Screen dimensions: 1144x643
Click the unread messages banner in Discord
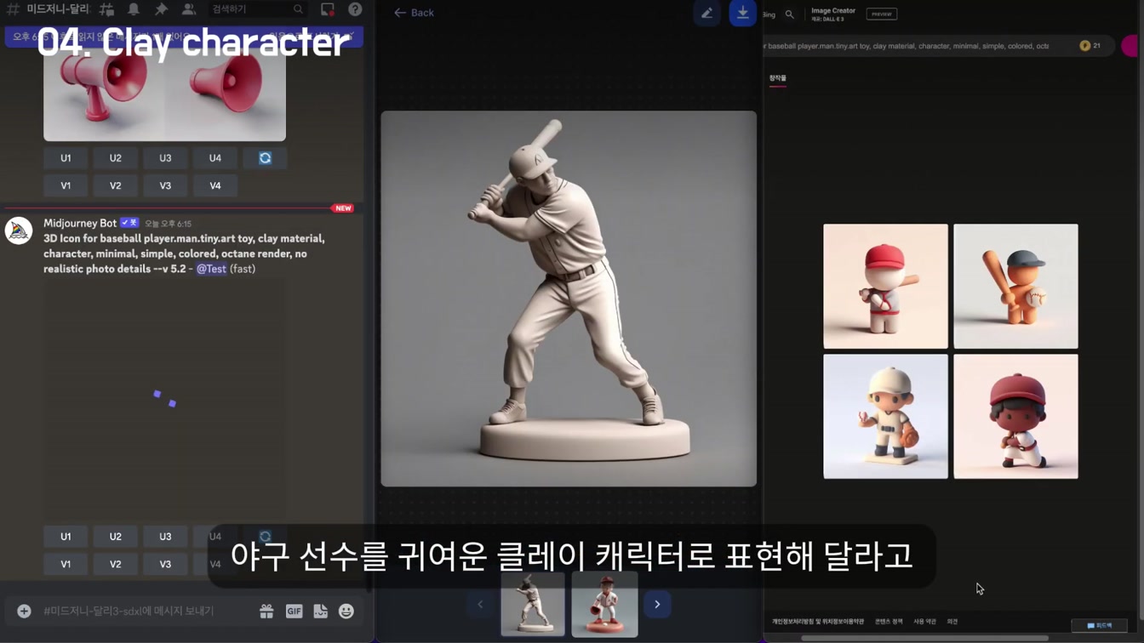click(184, 37)
